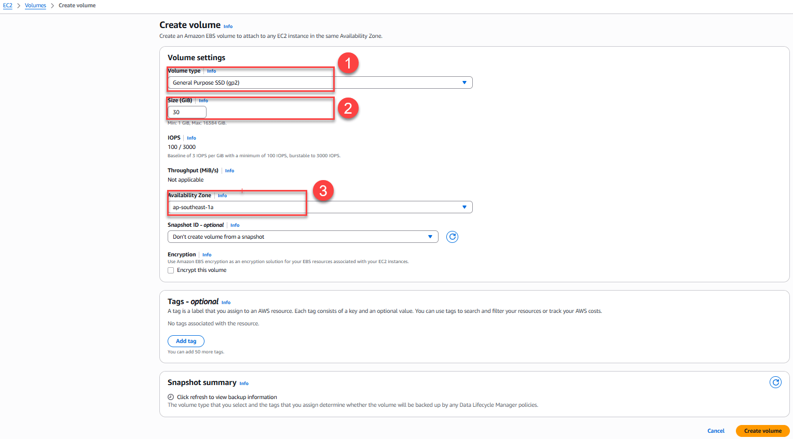The height and width of the screenshot is (439, 793).
Task: Click the Add tag button
Action: [x=186, y=341]
